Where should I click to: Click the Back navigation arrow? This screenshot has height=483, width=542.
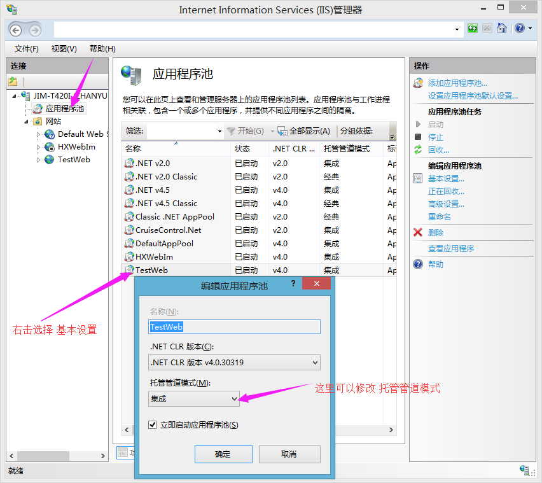click(x=15, y=31)
